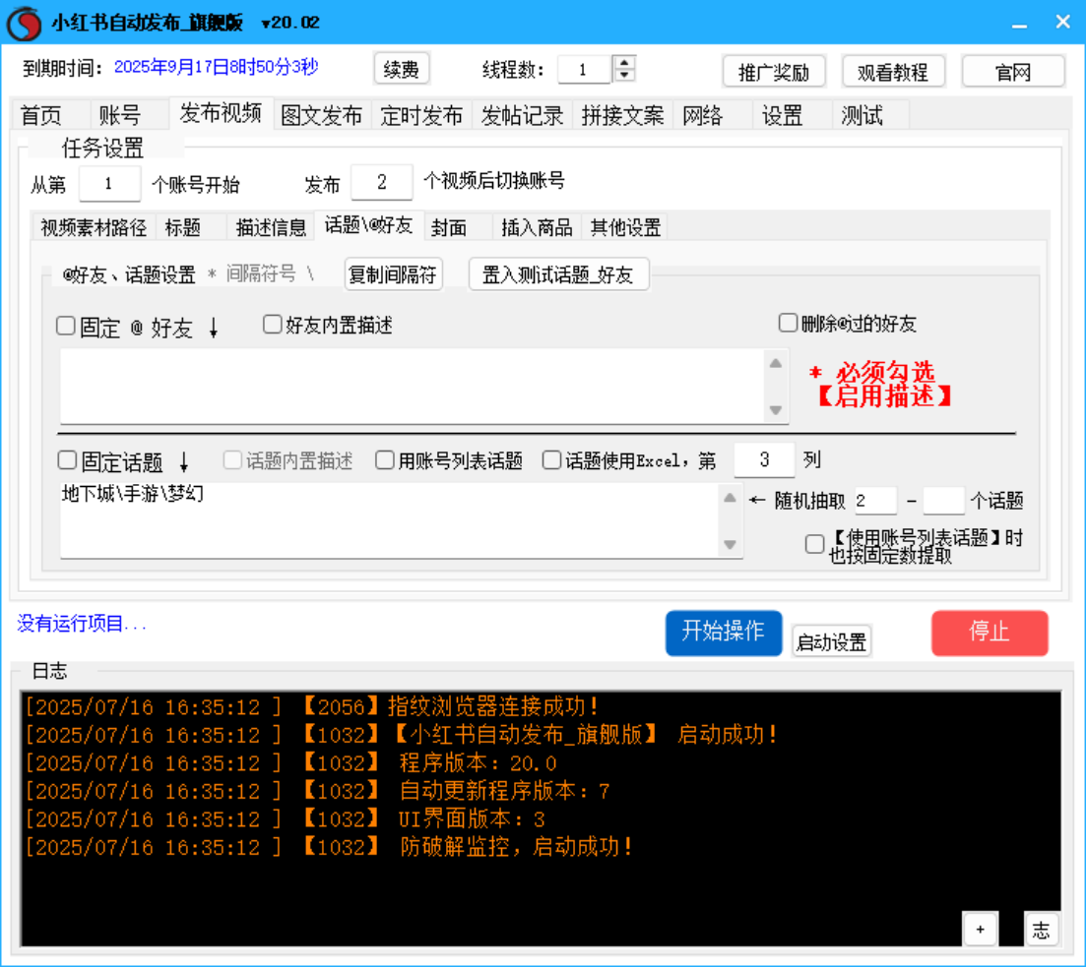
Task: Go to the 定时发布 tab
Action: coord(421,115)
